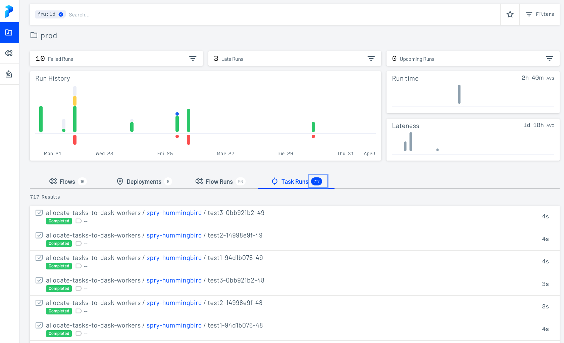This screenshot has height=343, width=564.
Task: Click the Prefect logo
Action: [x=9, y=11]
